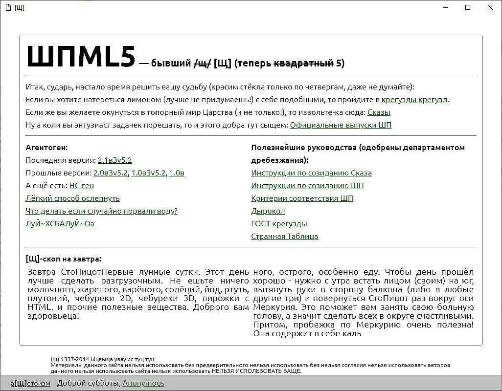The image size is (502, 391).
Task: Open the ГОСТ крегузды link
Action: point(279,224)
